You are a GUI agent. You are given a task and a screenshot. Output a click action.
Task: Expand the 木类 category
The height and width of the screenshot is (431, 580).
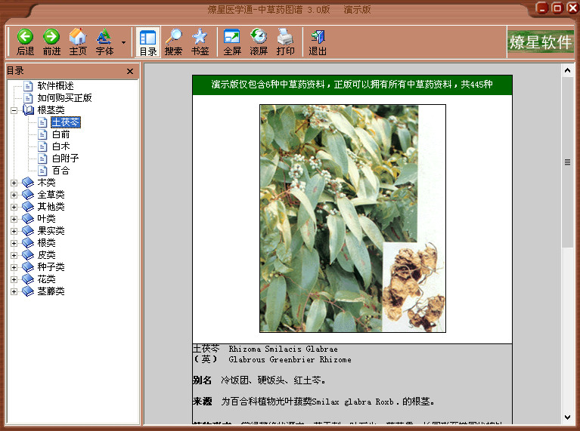14,183
